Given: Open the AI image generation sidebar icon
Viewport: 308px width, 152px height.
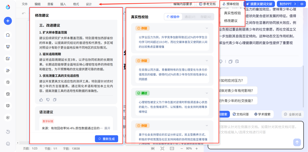Looking at the screenshot, I should pyautogui.click(x=8, y=58).
